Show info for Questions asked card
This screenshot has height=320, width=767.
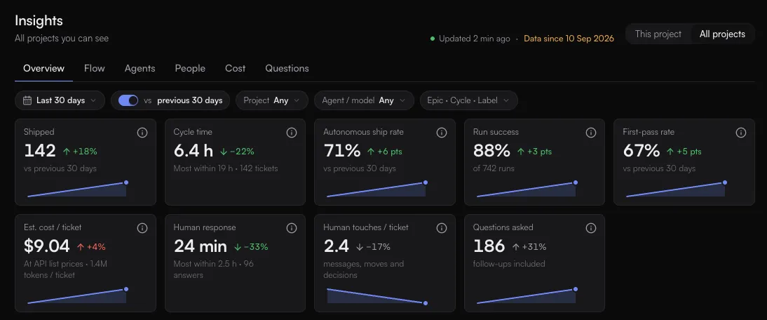(x=591, y=228)
